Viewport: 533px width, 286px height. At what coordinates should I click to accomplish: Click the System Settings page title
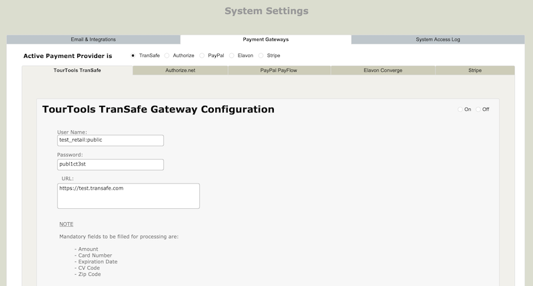pos(266,11)
